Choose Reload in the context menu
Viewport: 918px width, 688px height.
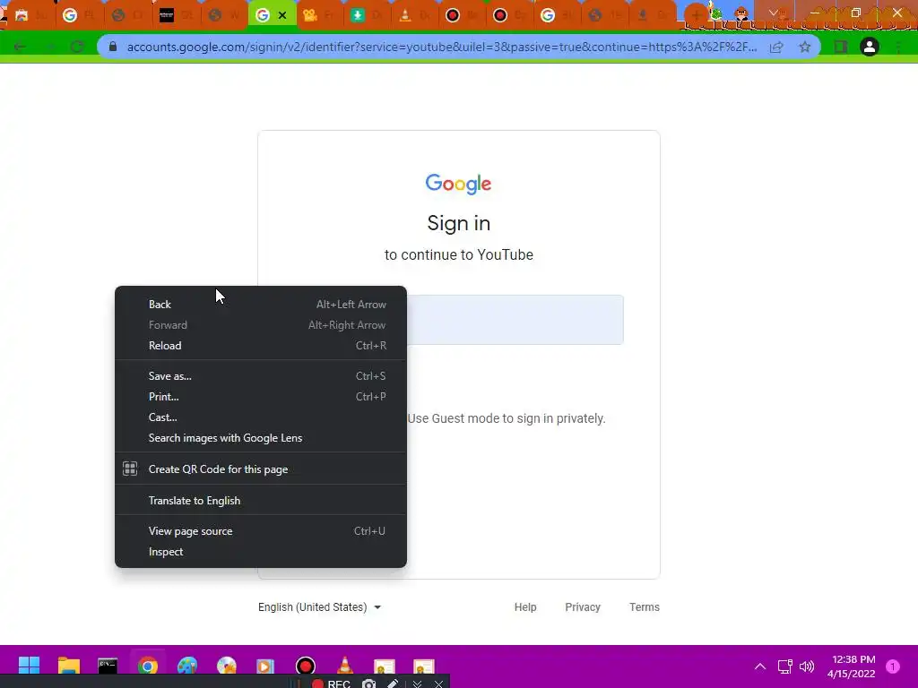point(261,346)
